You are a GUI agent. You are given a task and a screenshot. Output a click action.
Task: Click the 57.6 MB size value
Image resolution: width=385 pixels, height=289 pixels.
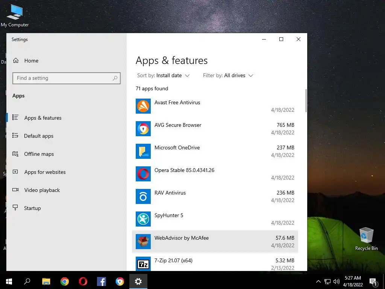[285, 238]
